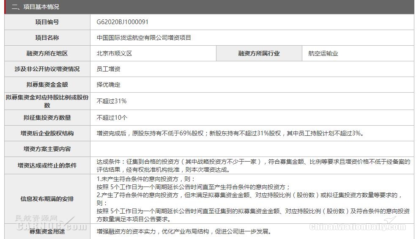Select project number G62020BJ1000091
Viewport: 419px width, 239px height.
[122, 22]
